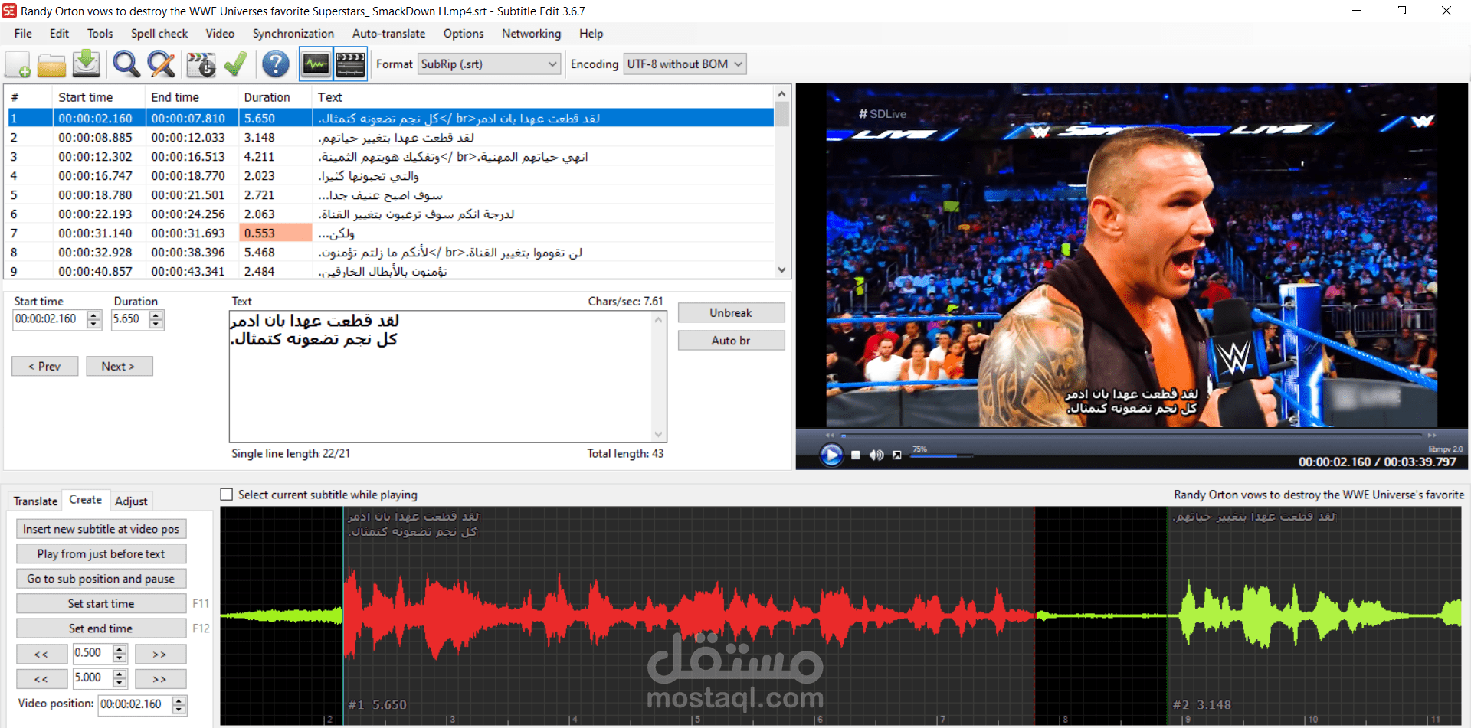This screenshot has height=728, width=1471.
Task: Open Help with the blue question mark
Action: (276, 64)
